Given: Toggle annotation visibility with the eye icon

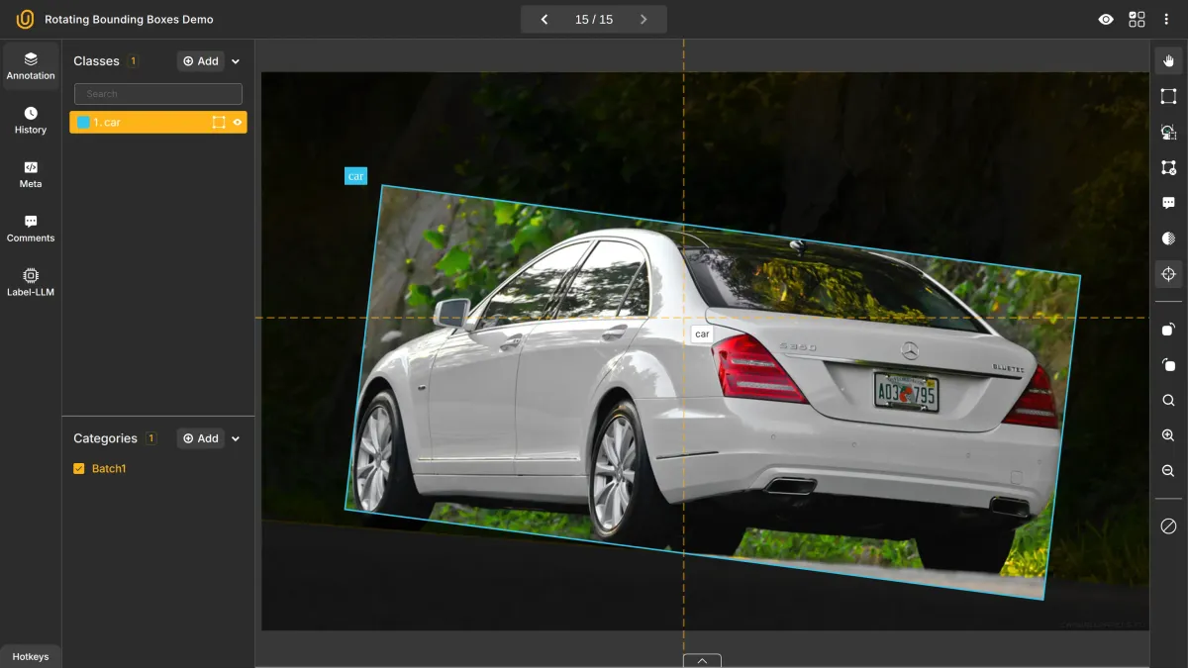Looking at the screenshot, I should 1106,18.
